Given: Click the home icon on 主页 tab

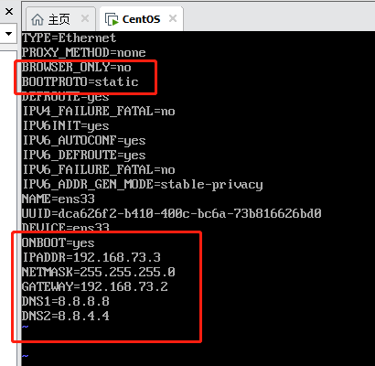Looking at the screenshot, I should pyautogui.click(x=37, y=19).
